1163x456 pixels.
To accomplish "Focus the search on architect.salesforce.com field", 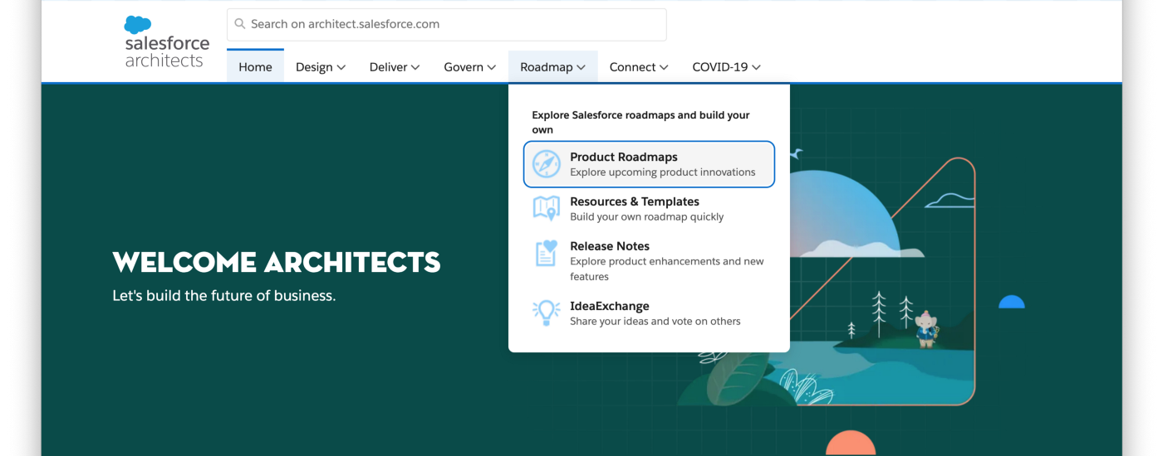I will click(x=447, y=24).
